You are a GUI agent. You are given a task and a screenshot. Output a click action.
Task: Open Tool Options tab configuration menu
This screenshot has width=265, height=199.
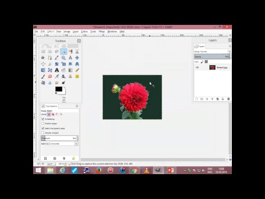[77, 106]
